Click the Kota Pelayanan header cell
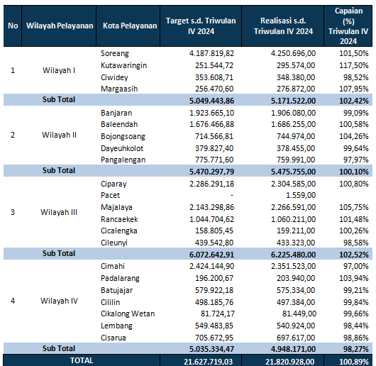376x366 pixels. [x=130, y=26]
